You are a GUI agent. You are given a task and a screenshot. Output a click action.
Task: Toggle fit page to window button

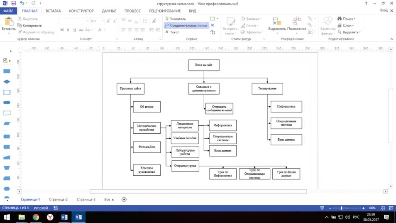pos(383,208)
